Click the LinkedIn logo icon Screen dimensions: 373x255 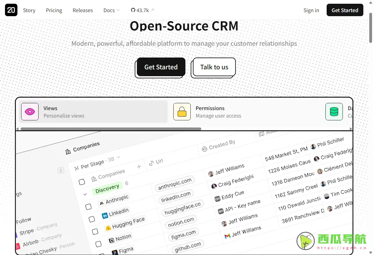(105, 215)
